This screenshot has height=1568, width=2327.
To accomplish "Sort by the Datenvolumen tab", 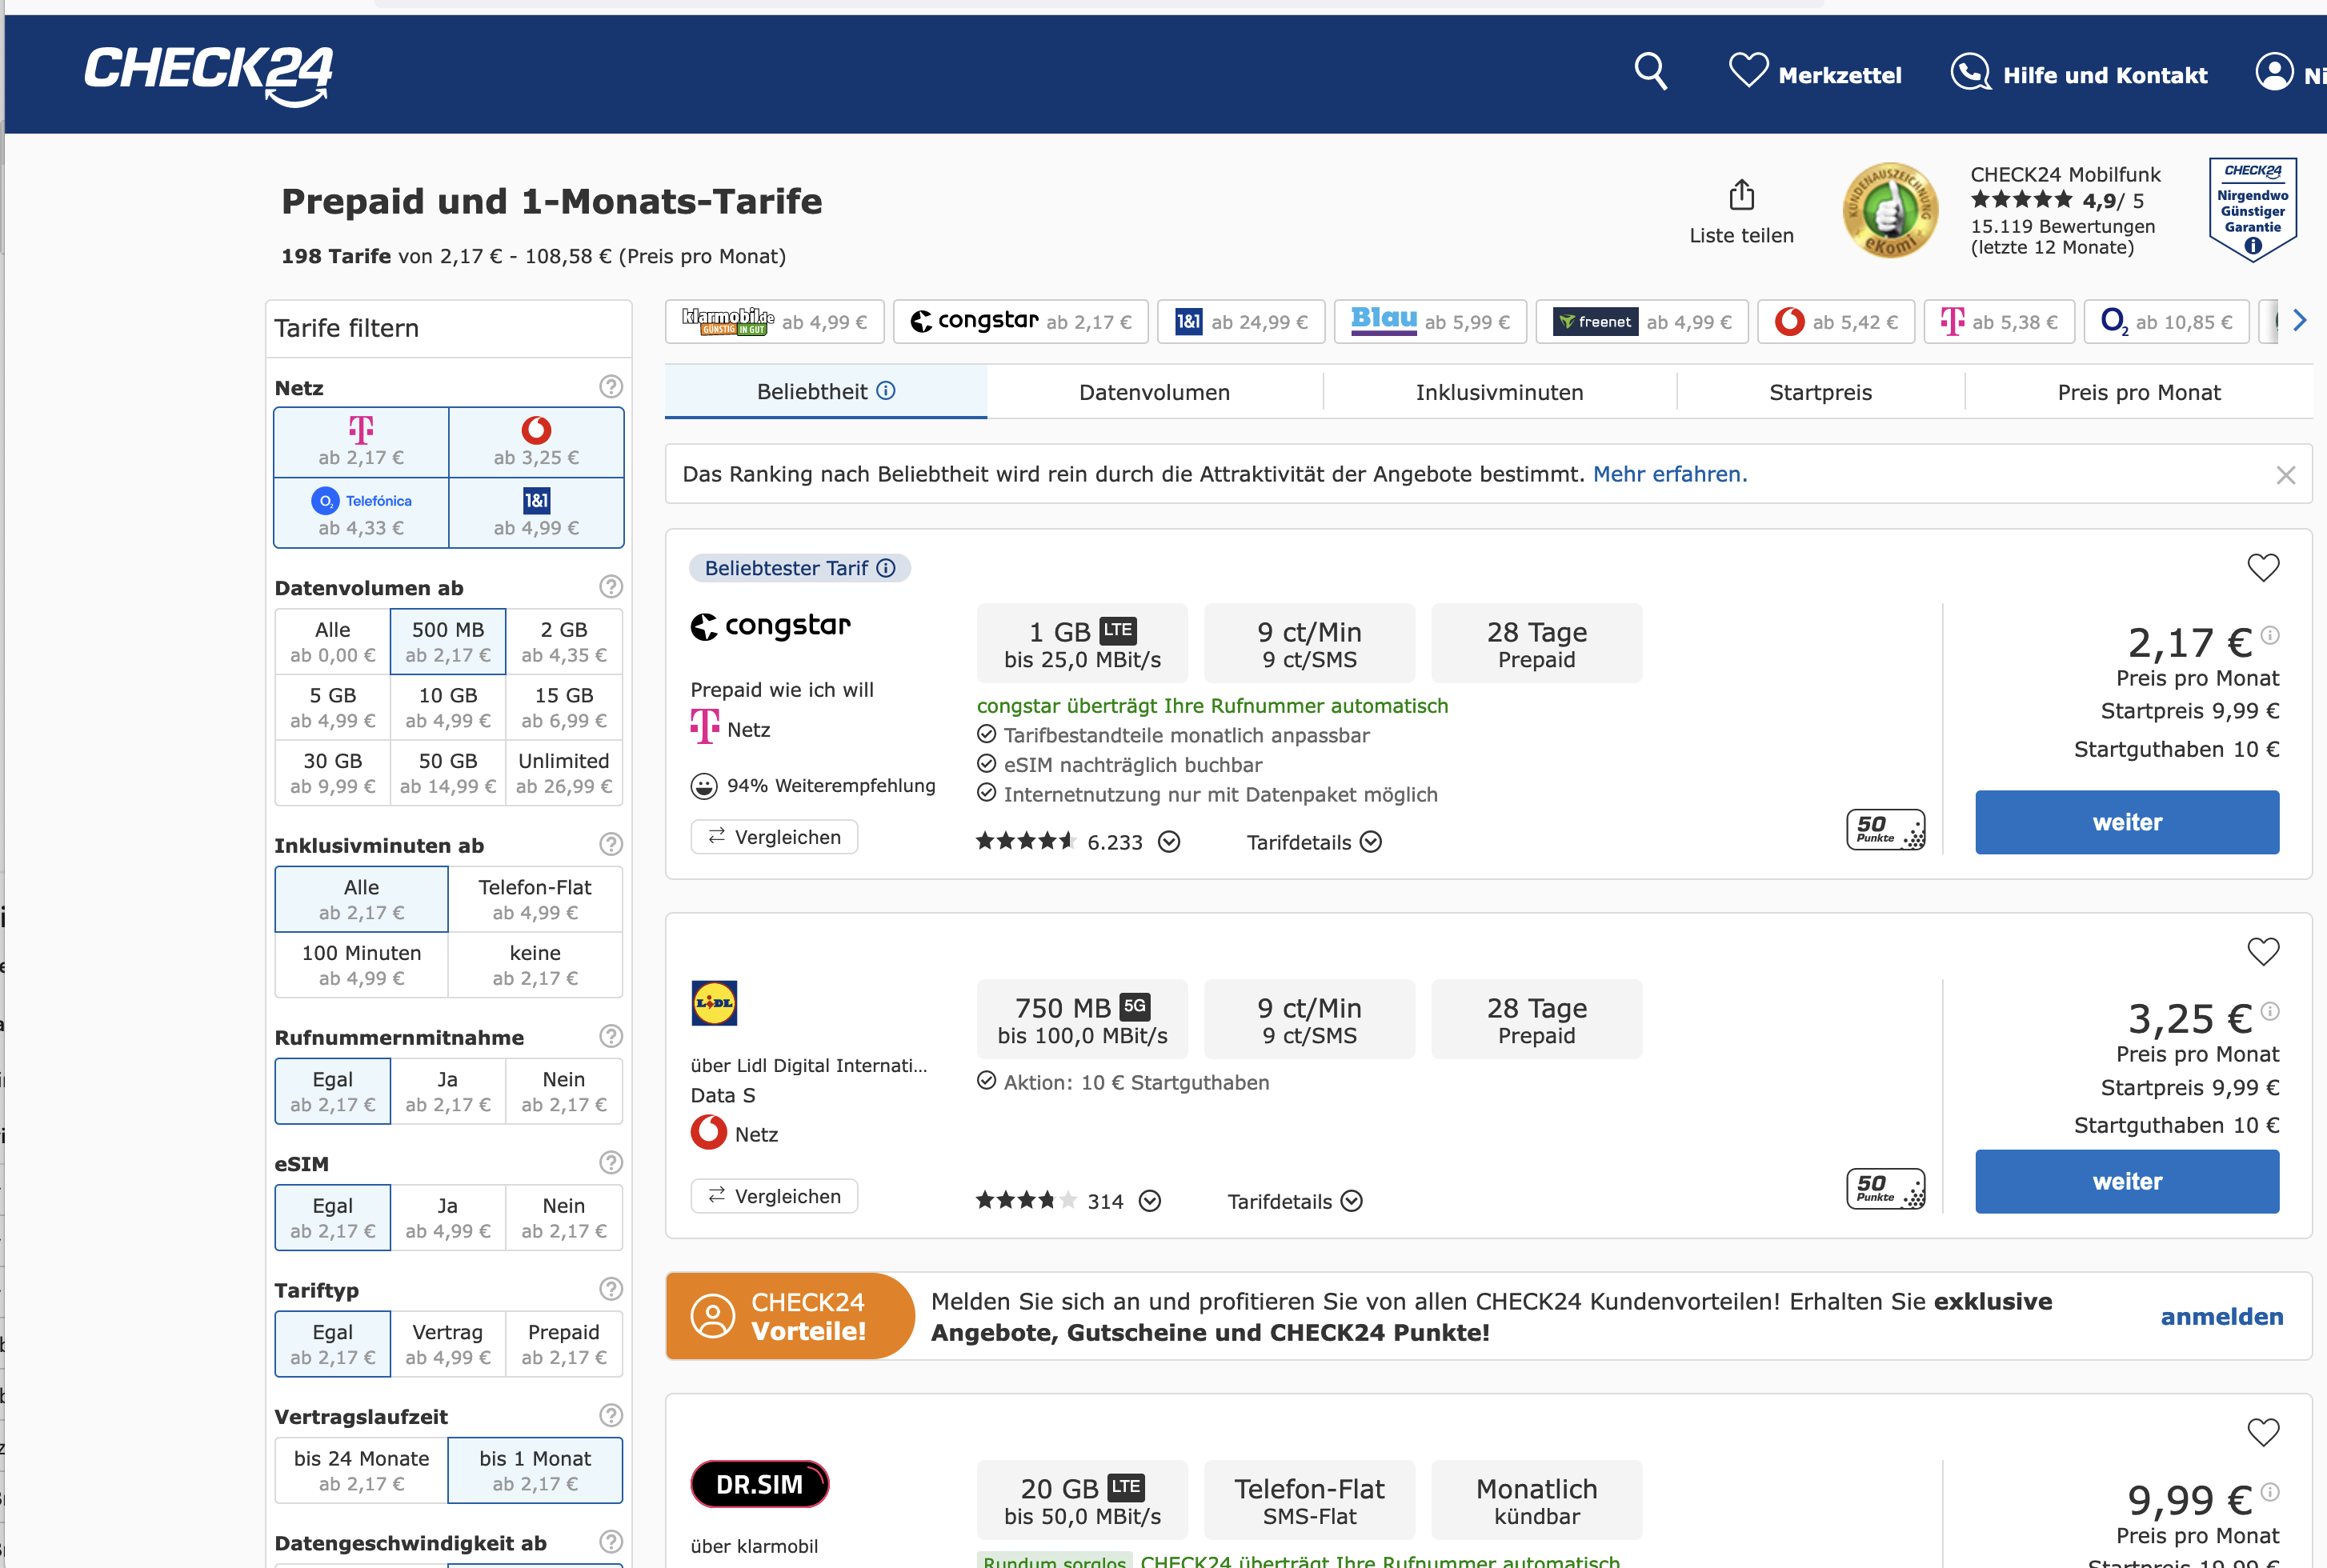I will [x=1154, y=392].
